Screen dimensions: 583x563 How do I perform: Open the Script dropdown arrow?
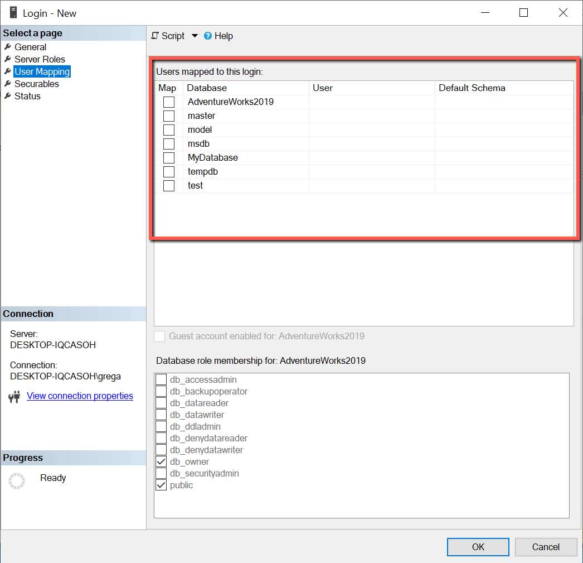click(x=195, y=36)
